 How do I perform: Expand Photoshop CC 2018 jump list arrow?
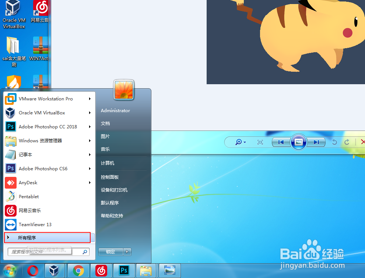tap(90, 126)
